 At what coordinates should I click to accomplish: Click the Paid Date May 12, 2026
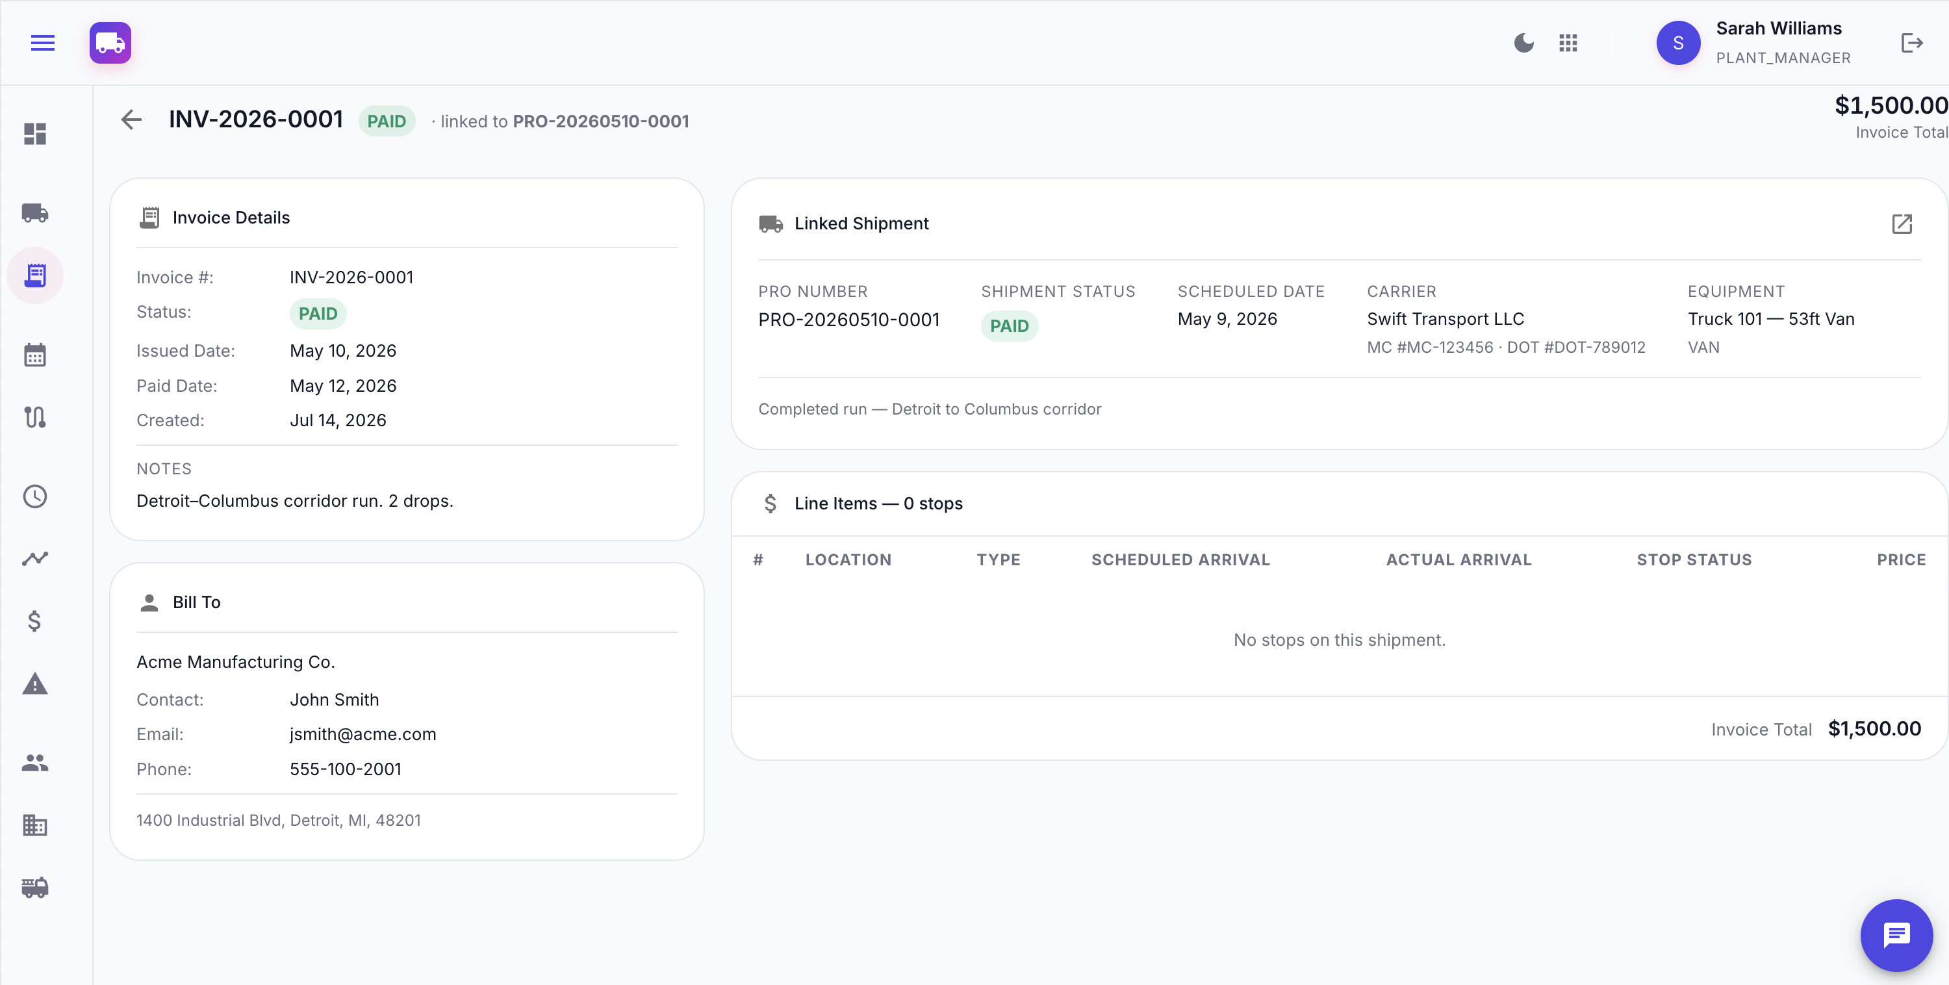pyautogui.click(x=343, y=386)
